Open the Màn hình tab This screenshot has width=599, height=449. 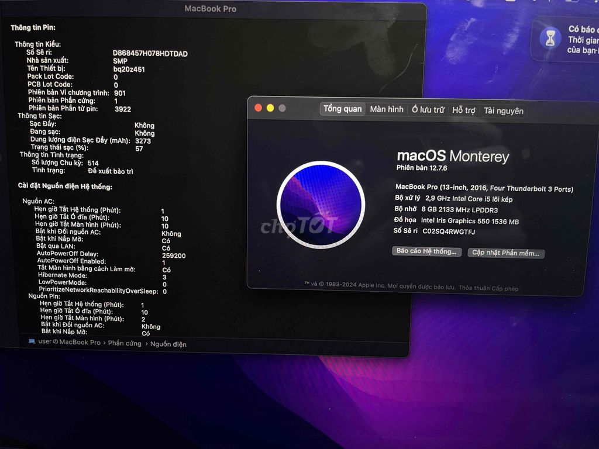click(x=387, y=109)
